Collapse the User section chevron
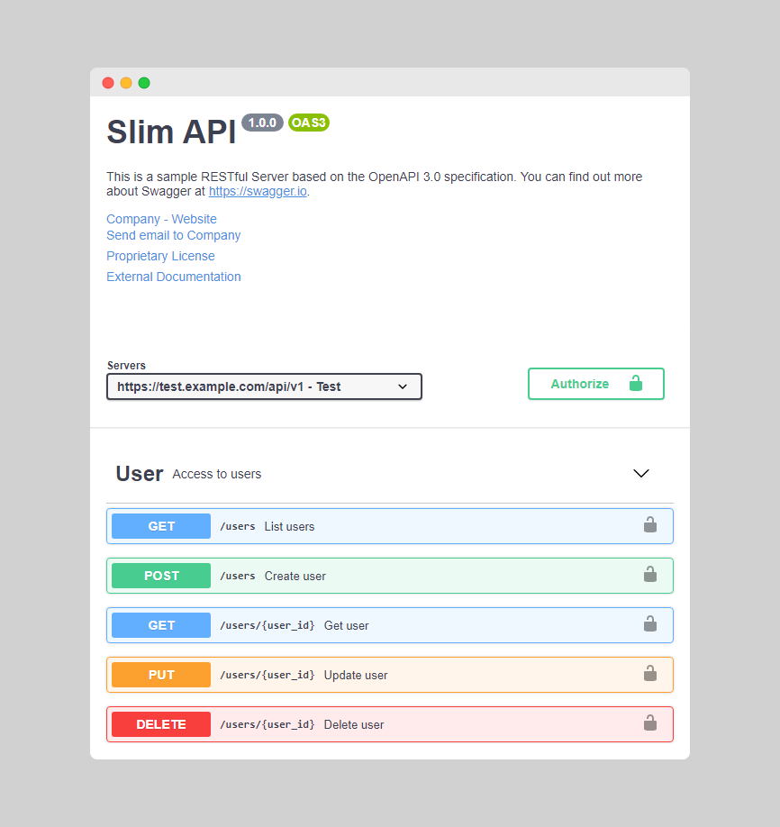This screenshot has width=780, height=827. click(x=640, y=474)
